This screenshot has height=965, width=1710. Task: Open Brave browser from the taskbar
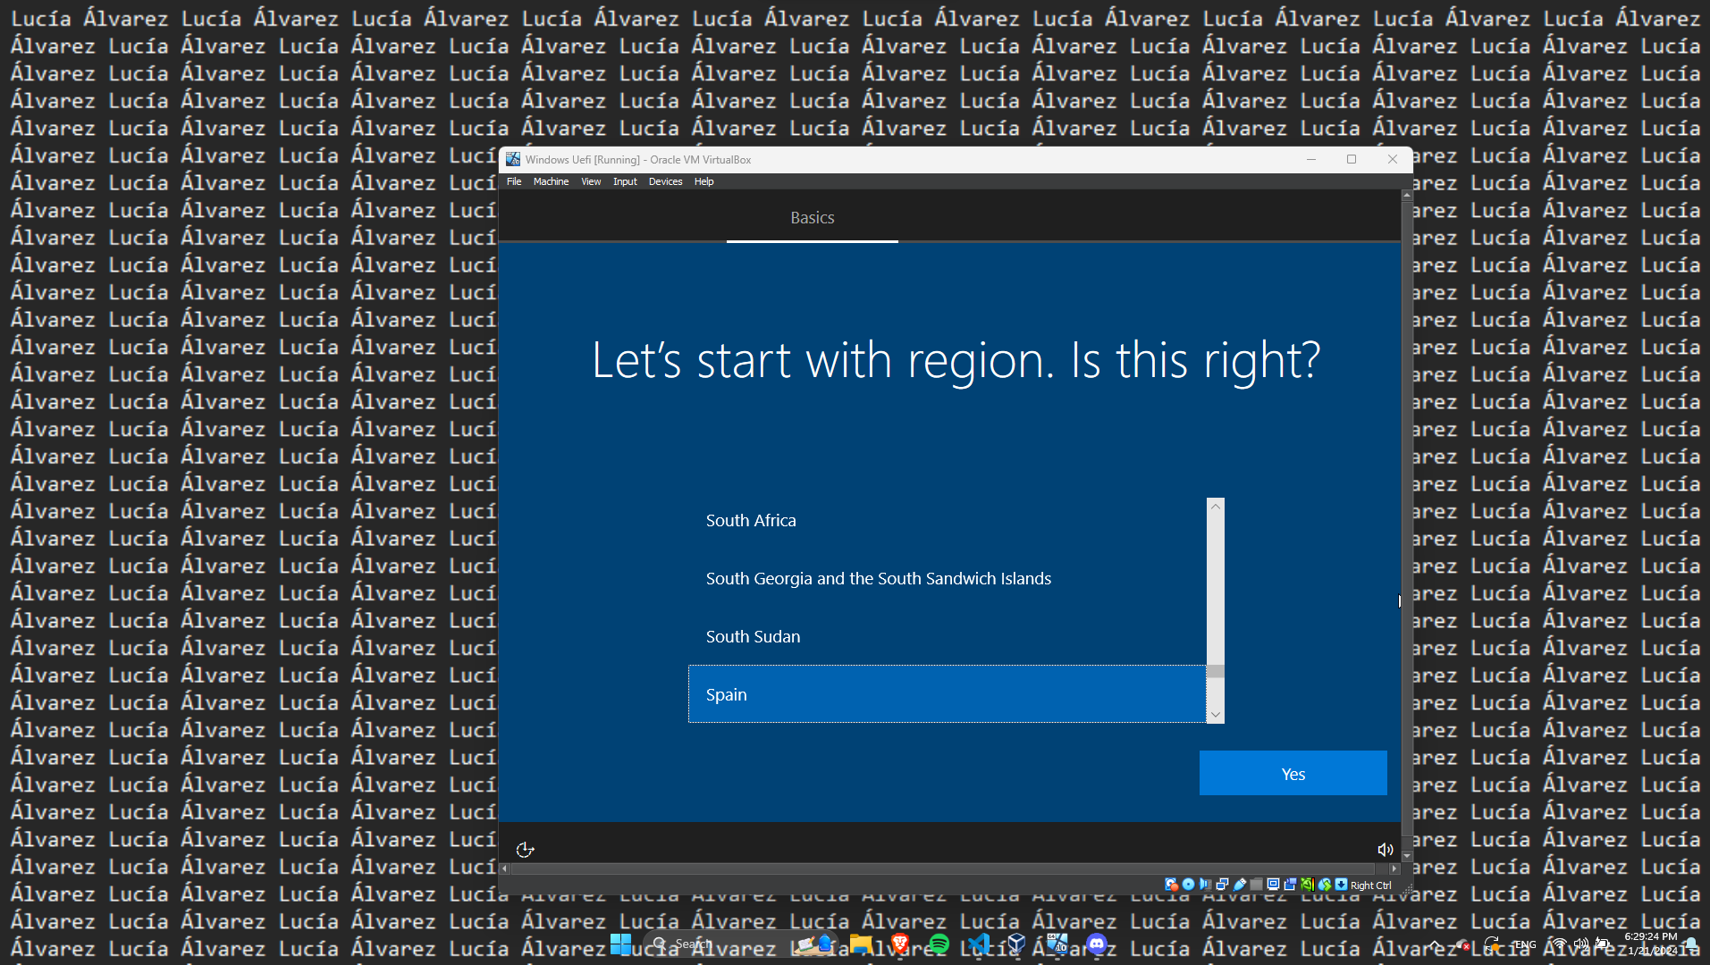click(x=900, y=944)
